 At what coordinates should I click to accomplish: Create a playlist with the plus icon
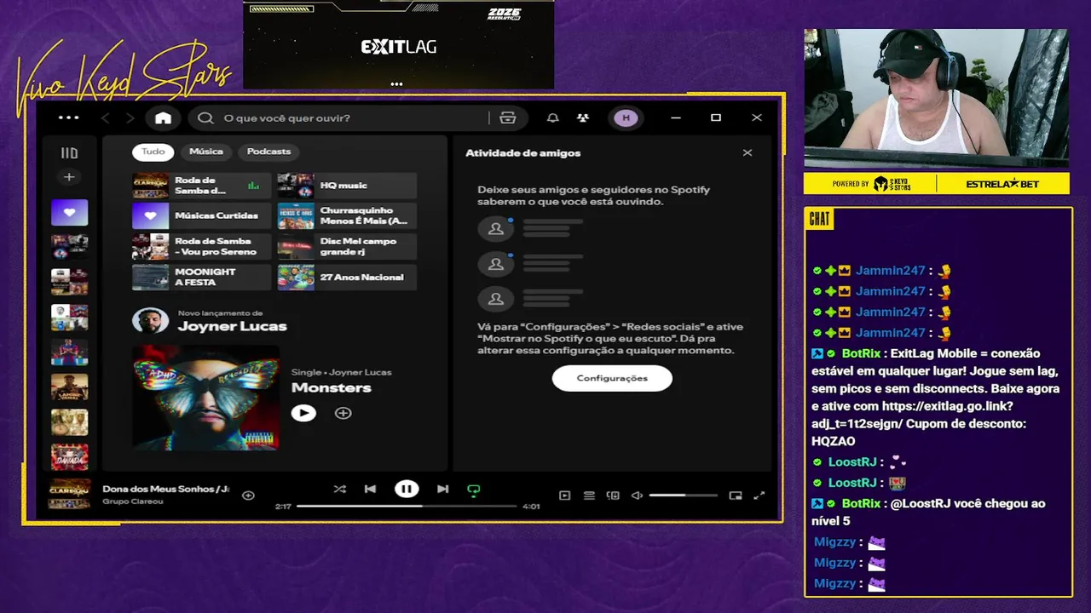point(69,177)
